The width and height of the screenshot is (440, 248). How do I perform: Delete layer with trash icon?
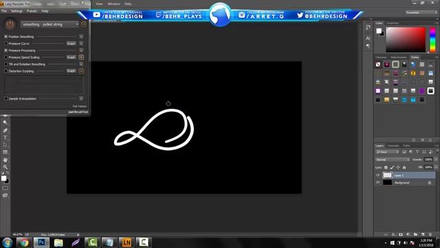coord(430,234)
